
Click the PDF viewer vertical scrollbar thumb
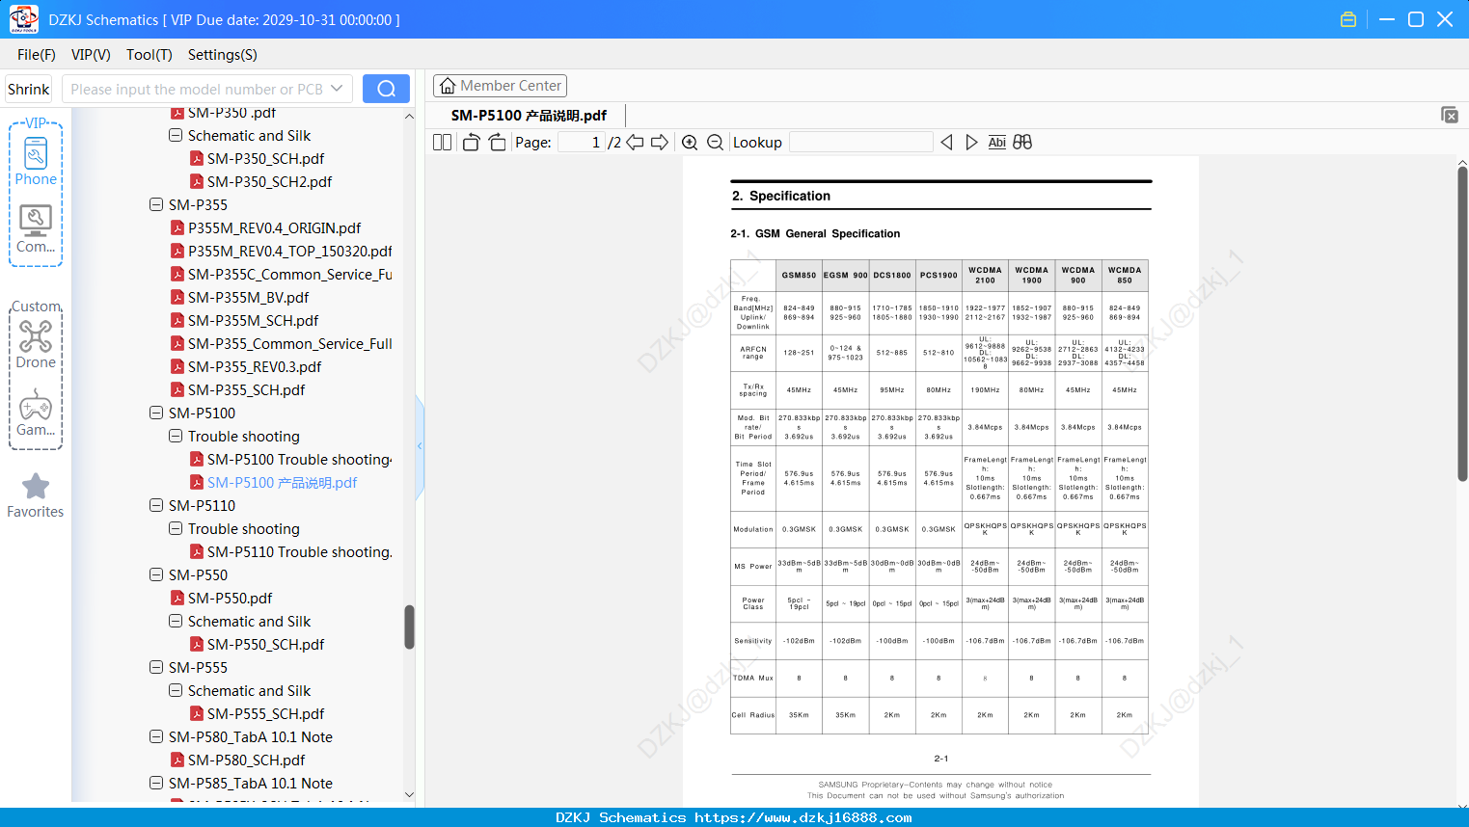click(x=1462, y=324)
